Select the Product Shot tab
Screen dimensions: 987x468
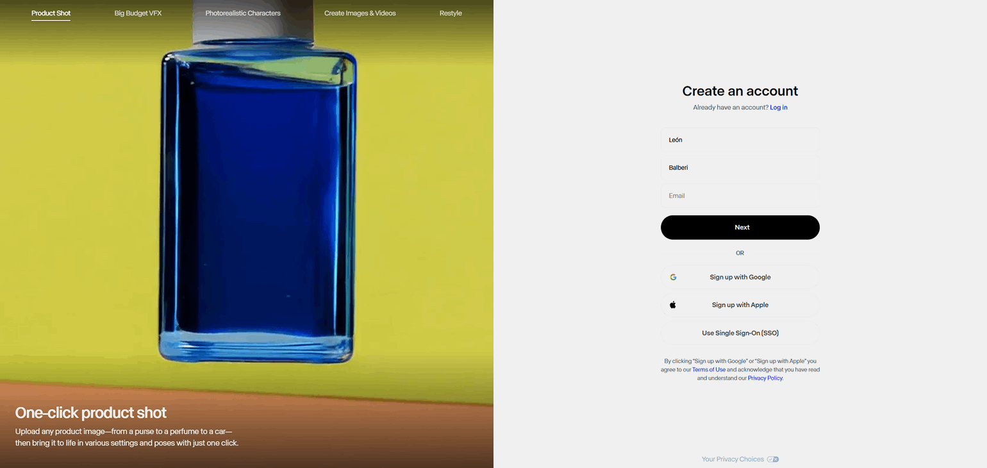(x=51, y=13)
